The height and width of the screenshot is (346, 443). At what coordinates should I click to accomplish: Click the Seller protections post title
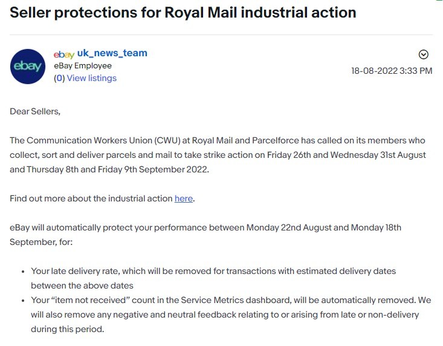(183, 12)
